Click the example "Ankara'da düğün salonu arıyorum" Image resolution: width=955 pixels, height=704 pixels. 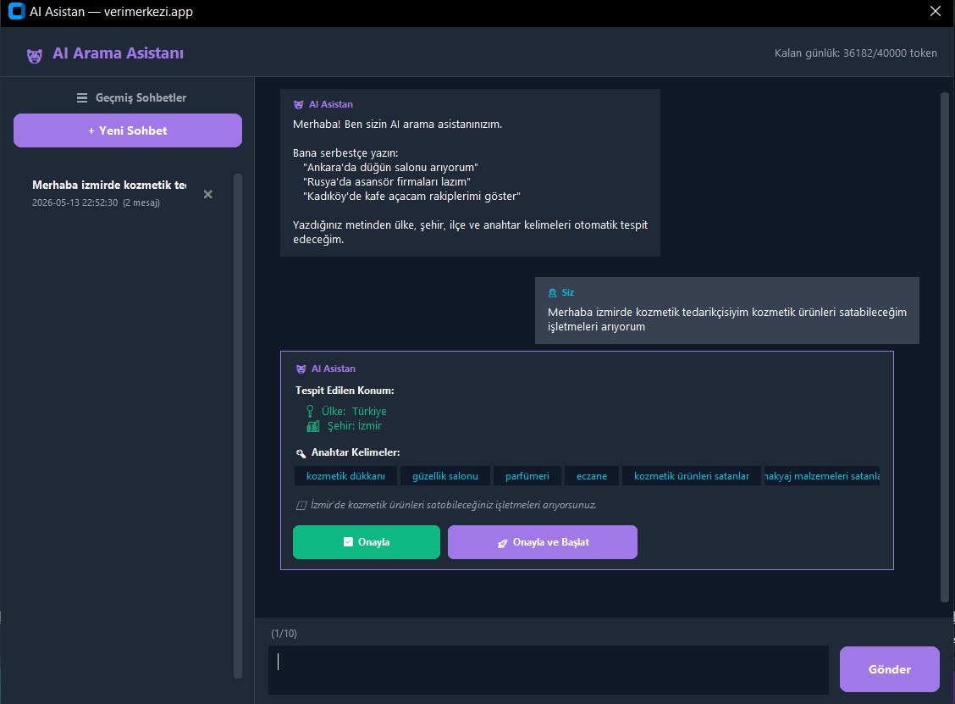point(390,167)
